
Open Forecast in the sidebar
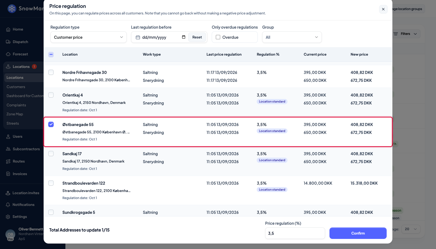pyautogui.click(x=20, y=54)
